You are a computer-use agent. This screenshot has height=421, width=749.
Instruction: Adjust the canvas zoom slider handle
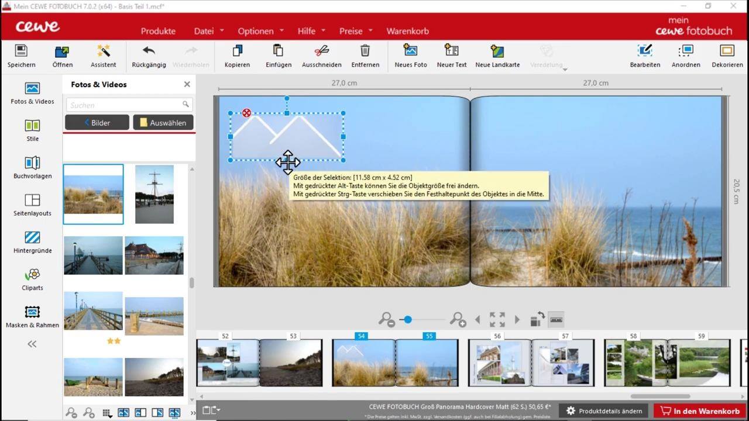407,319
